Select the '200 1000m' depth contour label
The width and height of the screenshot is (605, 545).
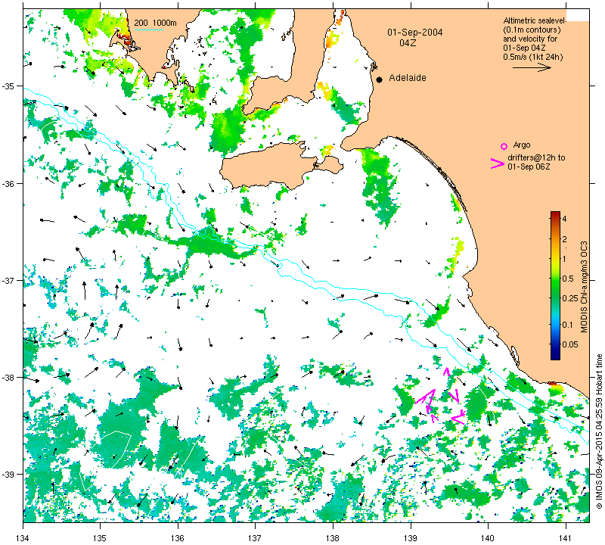click(155, 23)
